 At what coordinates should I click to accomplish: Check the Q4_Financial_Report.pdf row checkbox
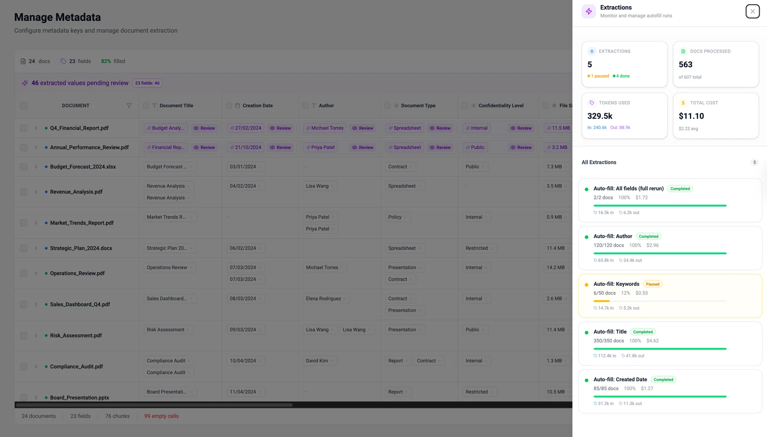(23, 128)
